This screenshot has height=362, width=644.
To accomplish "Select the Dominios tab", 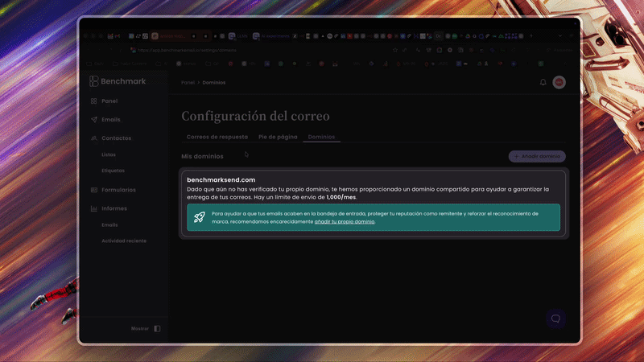I will pos(321,137).
